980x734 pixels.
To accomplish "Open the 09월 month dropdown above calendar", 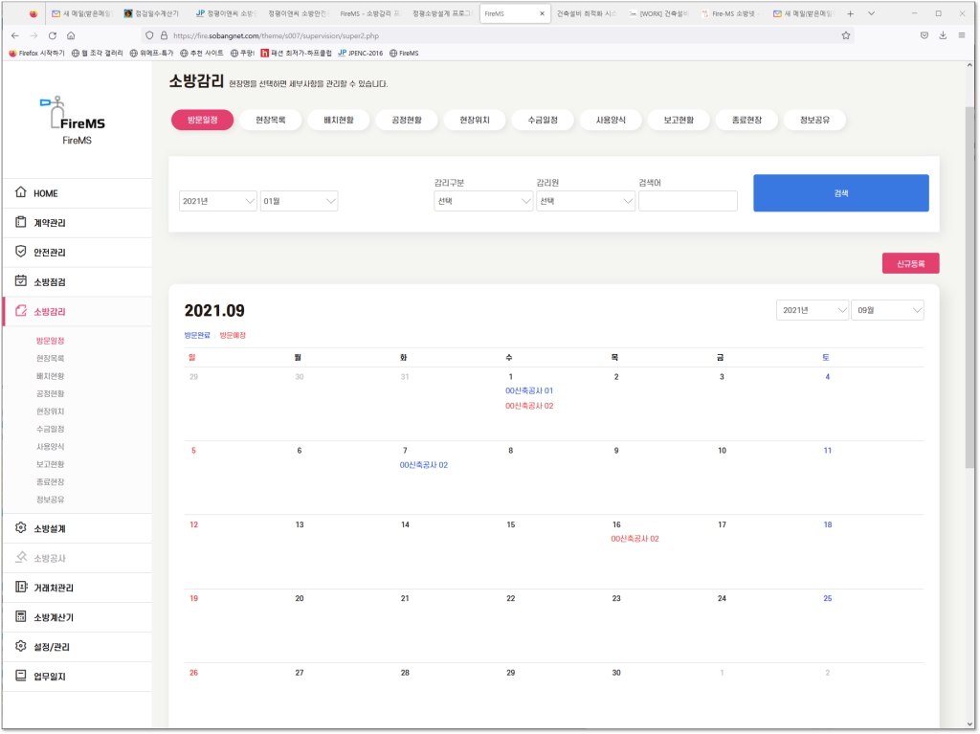I will pyautogui.click(x=887, y=310).
